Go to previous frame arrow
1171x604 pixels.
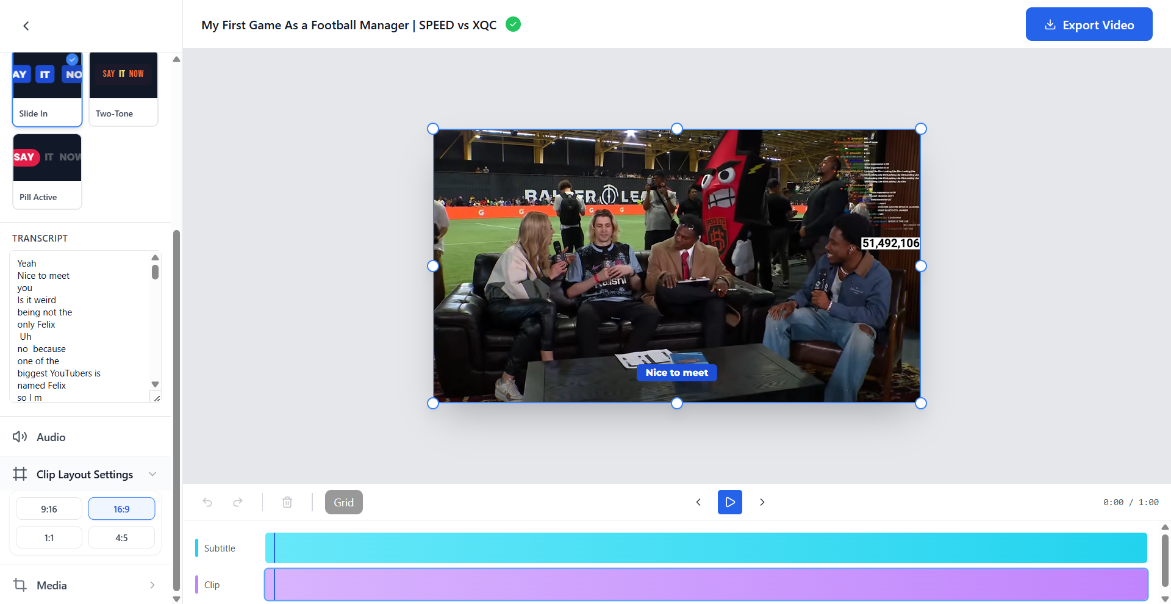pos(698,502)
